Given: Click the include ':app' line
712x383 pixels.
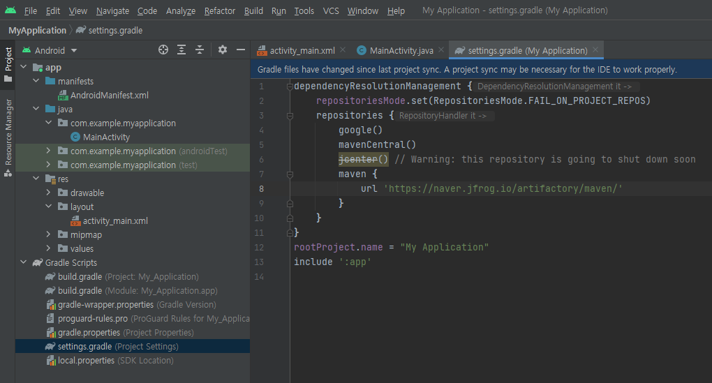Looking at the screenshot, I should coord(332,262).
